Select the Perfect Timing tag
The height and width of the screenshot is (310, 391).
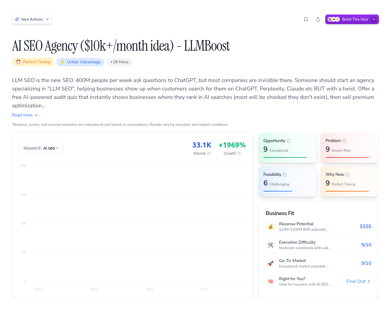(x=33, y=62)
